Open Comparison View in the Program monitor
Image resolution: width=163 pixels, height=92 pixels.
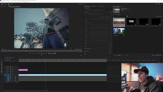click(x=55, y=53)
